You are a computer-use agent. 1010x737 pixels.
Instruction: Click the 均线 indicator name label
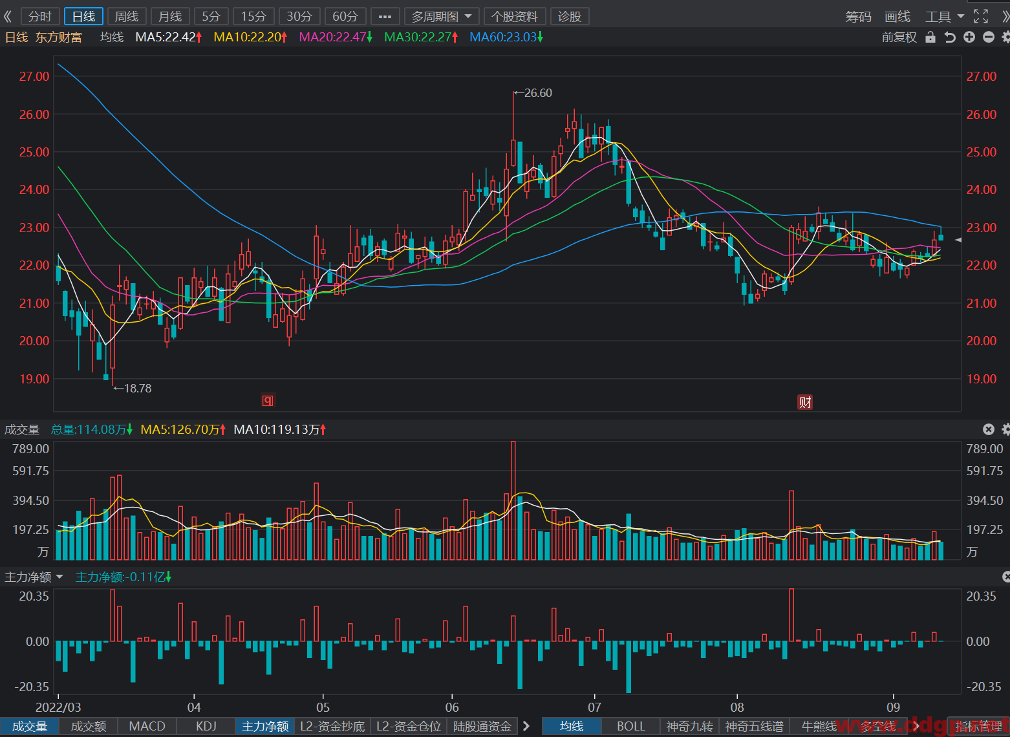[x=112, y=37]
